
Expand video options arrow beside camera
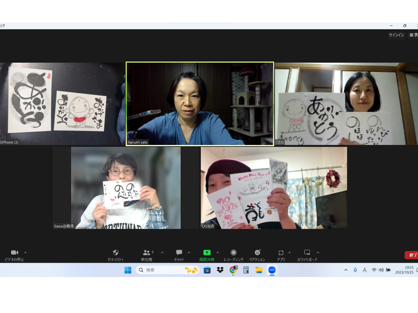(x=25, y=253)
